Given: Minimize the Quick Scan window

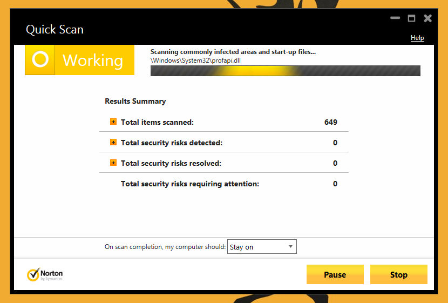Looking at the screenshot, I should 395,18.
